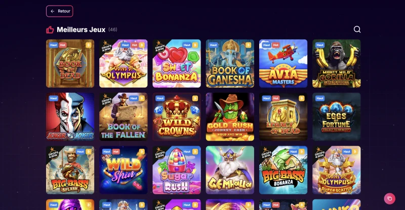
Task: Launch the Legacy of Dead game
Action: (283, 117)
